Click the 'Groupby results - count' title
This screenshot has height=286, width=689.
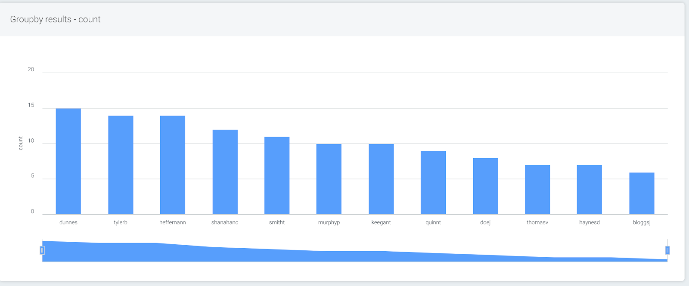coord(55,19)
